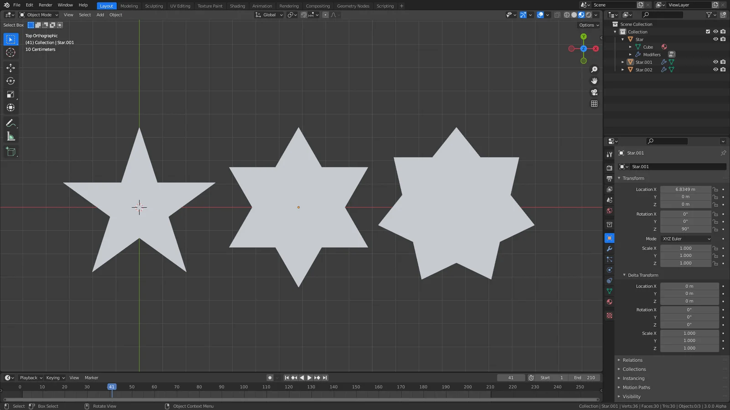Open the Keying popover in timeline

(x=55, y=378)
